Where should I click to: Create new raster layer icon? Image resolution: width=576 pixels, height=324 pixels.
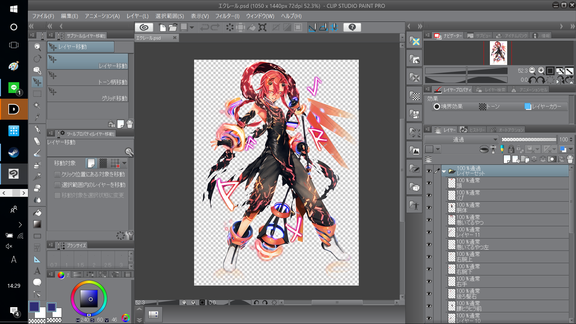point(507,159)
